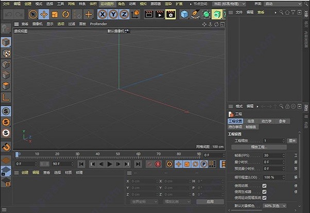
Task: Toggle the 使用运动剪辑系统 checkbox
Action: click(x=264, y=198)
